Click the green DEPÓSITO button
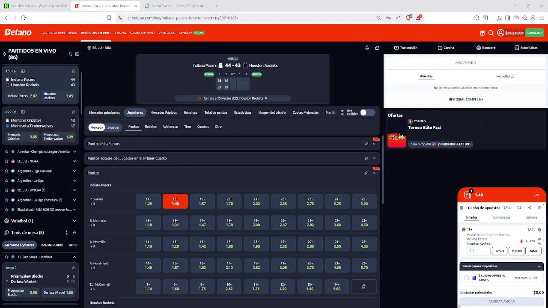The height and width of the screenshot is (308, 548). coord(534,33)
